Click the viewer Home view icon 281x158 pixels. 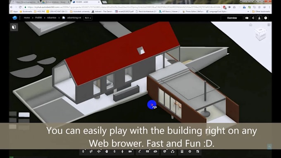click(x=250, y=25)
